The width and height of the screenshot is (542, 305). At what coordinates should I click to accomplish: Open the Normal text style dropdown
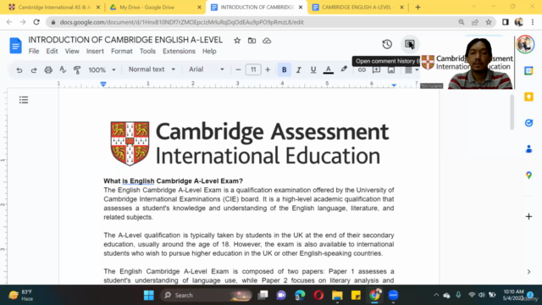(x=152, y=69)
